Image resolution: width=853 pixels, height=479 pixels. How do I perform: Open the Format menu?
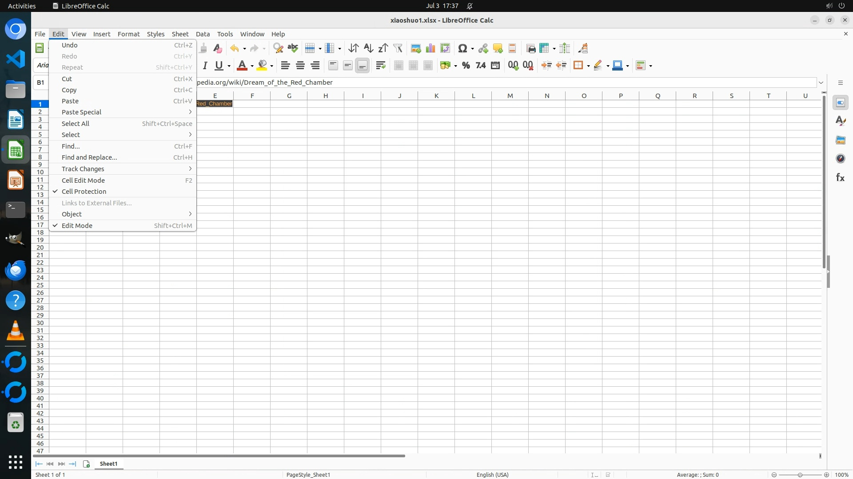pos(128,34)
